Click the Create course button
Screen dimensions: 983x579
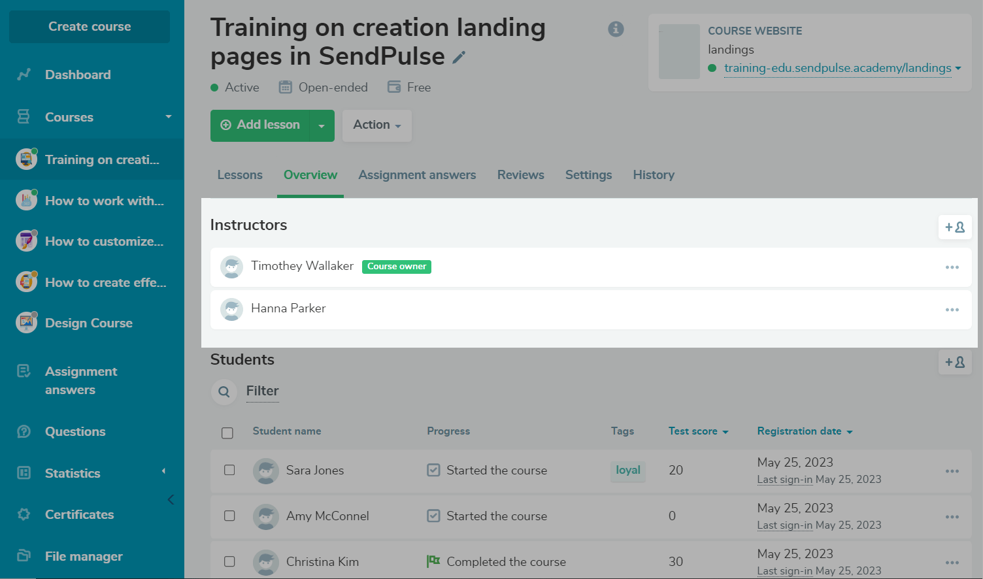click(x=90, y=27)
